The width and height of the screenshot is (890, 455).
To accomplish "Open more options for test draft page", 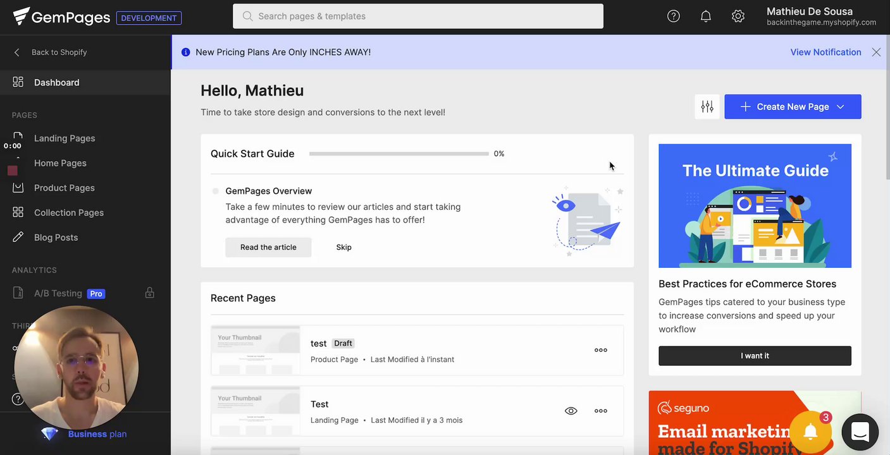I will click(601, 350).
